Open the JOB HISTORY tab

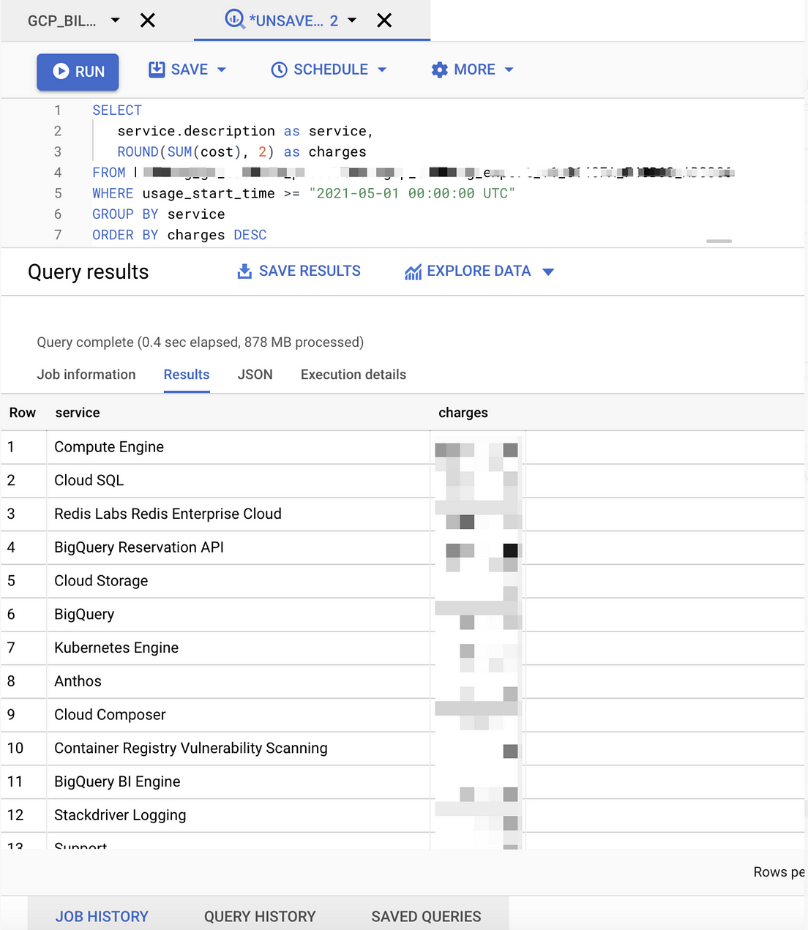(x=102, y=916)
